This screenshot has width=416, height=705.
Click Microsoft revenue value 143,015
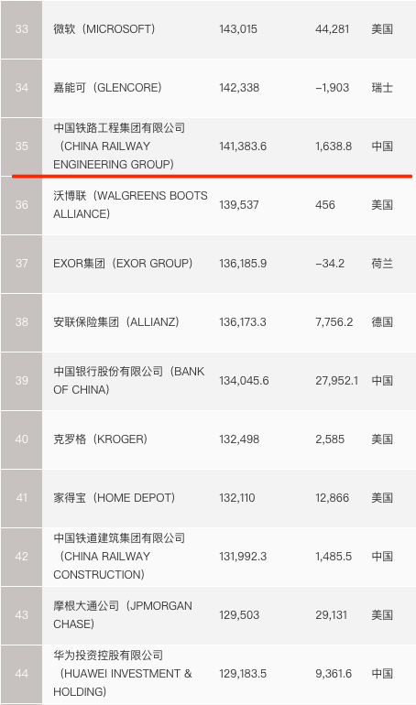point(238,29)
